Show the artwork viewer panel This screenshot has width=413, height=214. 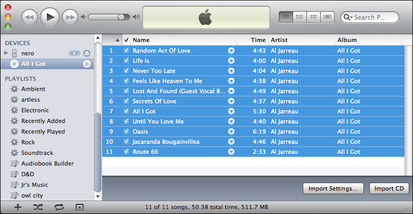(x=79, y=208)
